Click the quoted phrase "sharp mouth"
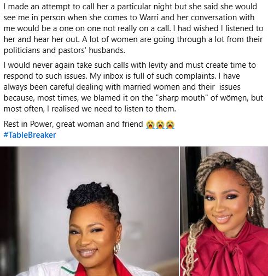Image resolution: width=268 pixels, height=276 pixels. [x=182, y=98]
